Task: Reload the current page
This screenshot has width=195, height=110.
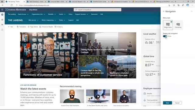Action: pos(12,5)
